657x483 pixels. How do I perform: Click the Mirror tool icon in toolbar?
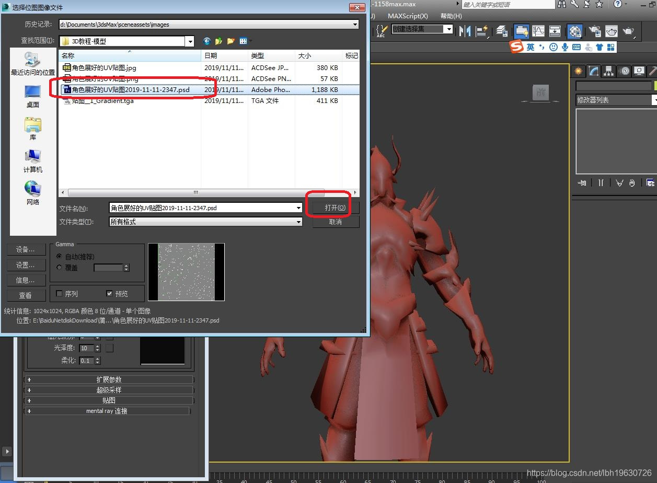pos(465,31)
